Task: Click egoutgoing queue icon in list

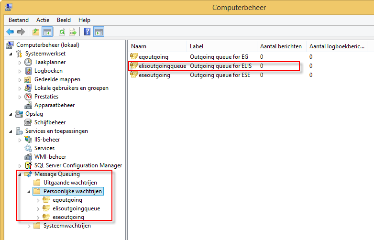Action: coord(134,56)
